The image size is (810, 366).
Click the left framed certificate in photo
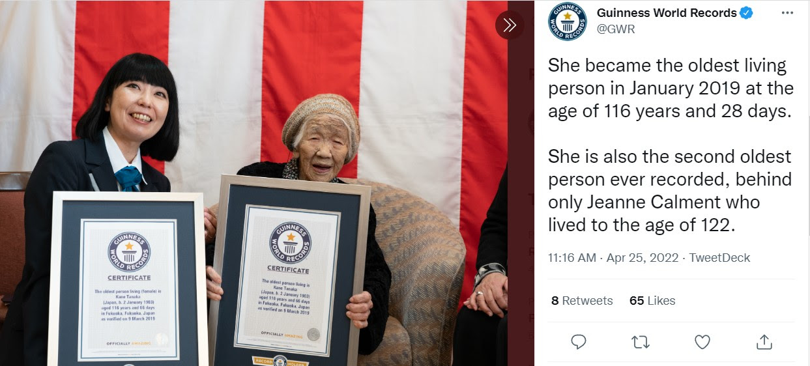[128, 280]
